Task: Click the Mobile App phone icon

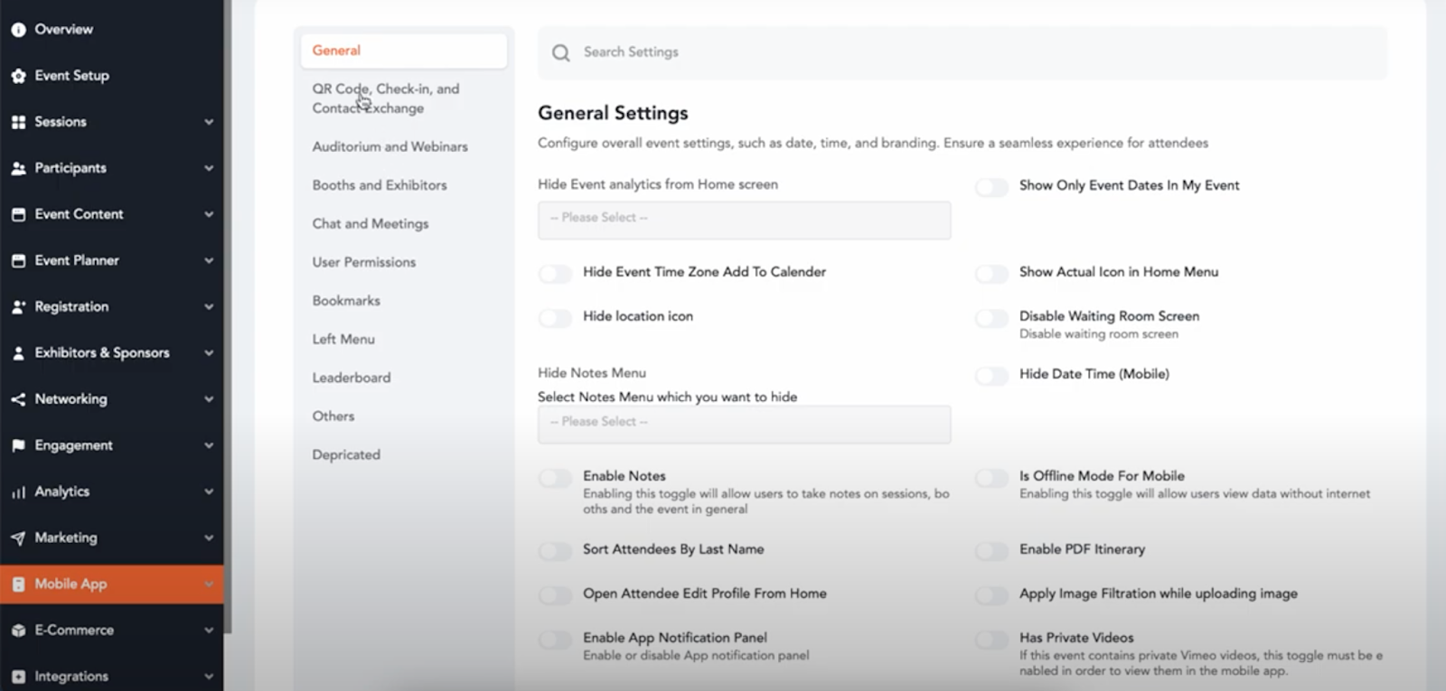Action: (18, 584)
